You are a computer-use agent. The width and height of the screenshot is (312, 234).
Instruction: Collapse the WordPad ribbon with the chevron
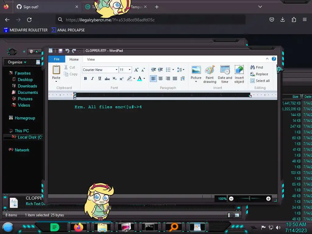click(267, 59)
